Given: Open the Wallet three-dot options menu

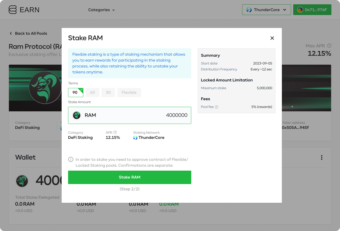Looking at the screenshot, I should click(321, 157).
